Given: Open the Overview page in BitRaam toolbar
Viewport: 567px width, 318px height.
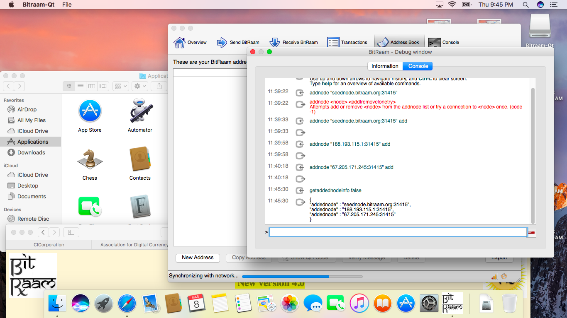Looking at the screenshot, I should click(190, 42).
